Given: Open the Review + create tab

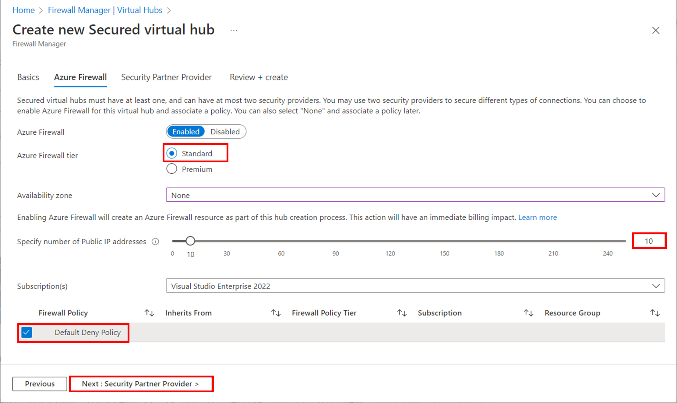Looking at the screenshot, I should [x=259, y=77].
